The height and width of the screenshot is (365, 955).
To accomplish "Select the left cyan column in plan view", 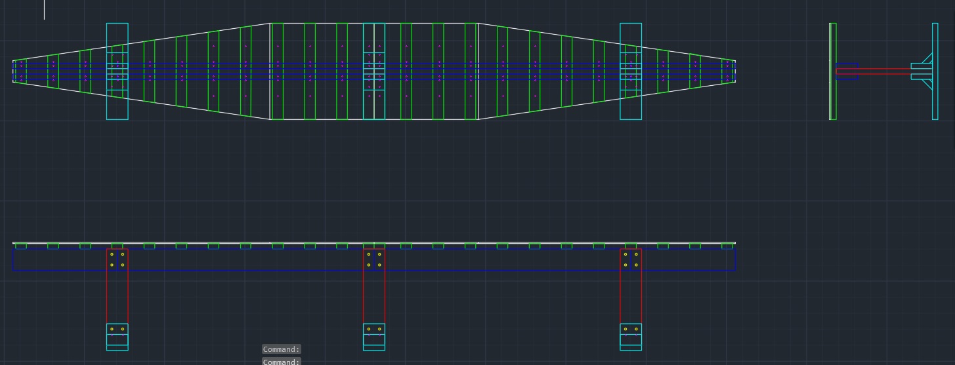I will [117, 71].
